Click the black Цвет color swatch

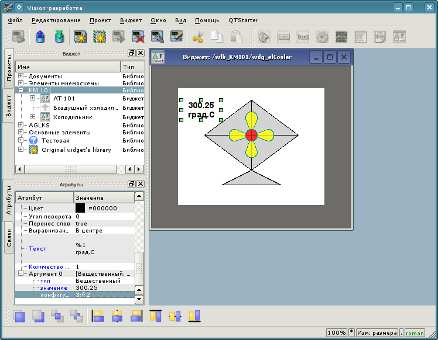tap(80, 208)
